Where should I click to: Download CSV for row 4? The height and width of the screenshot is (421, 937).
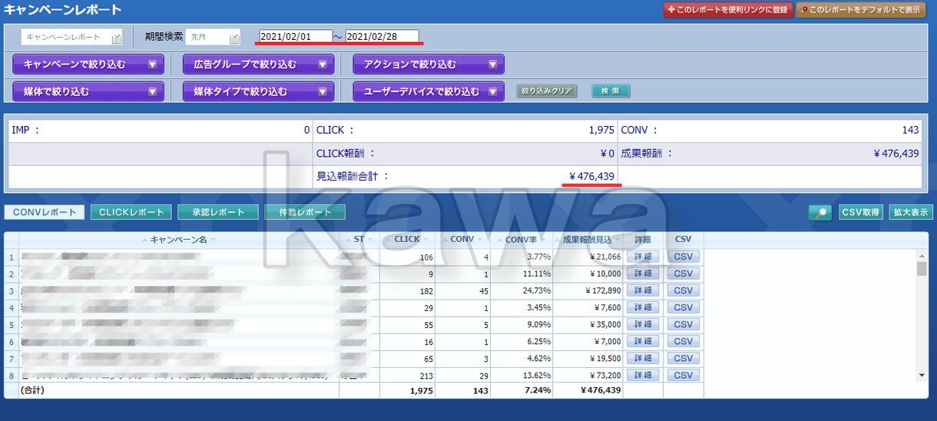point(683,307)
